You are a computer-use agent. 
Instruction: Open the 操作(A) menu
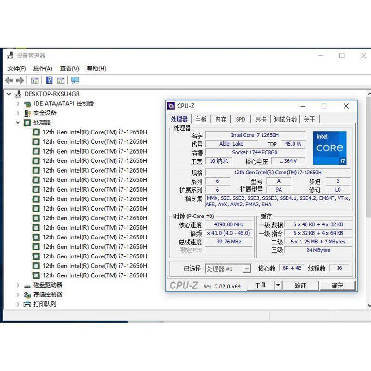click(43, 69)
